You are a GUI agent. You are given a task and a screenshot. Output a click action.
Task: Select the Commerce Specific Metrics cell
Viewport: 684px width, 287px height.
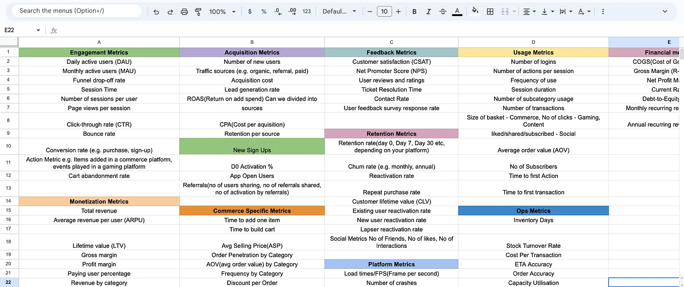click(x=252, y=211)
